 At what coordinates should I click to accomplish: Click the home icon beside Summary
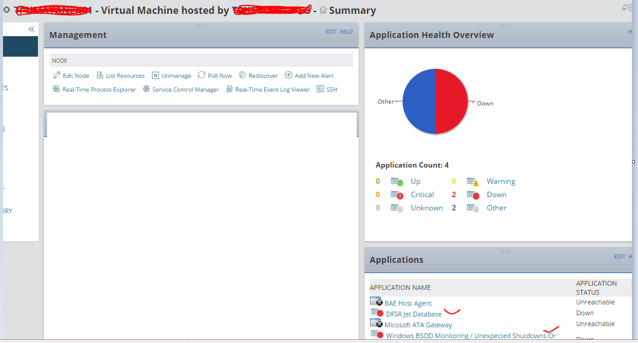pyautogui.click(x=323, y=10)
